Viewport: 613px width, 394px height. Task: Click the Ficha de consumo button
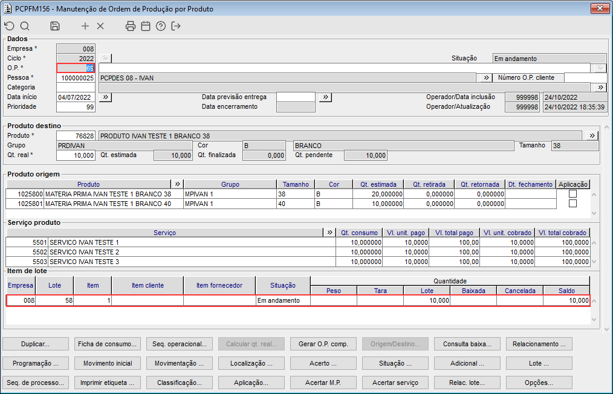coord(108,344)
